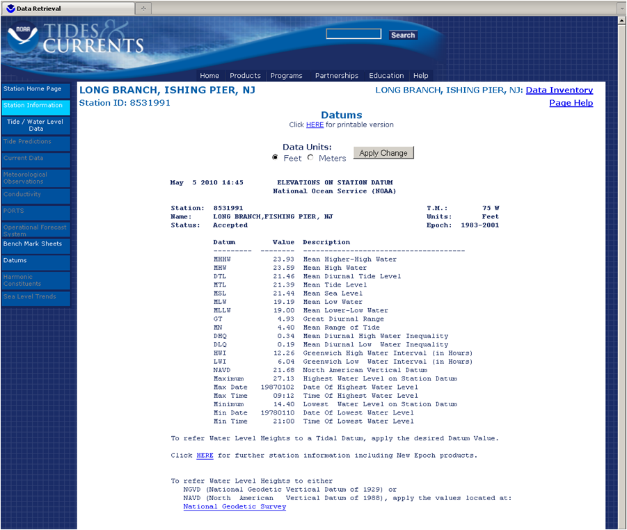Image resolution: width=627 pixels, height=530 pixels.
Task: Click the MLLW value 19.00
Action: pyautogui.click(x=283, y=311)
